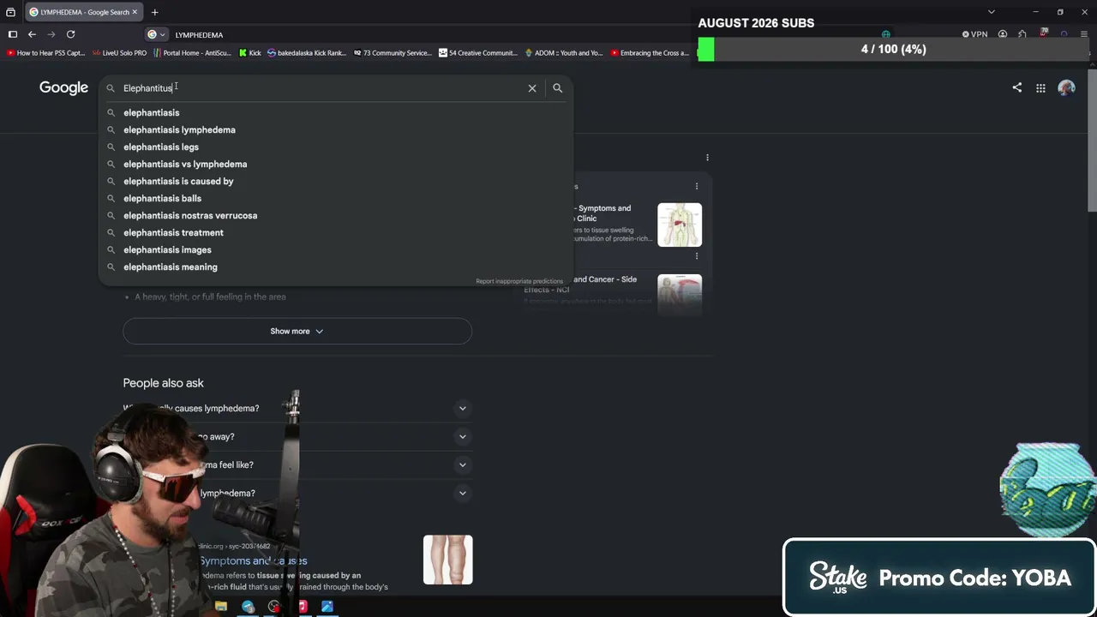Open the 73 Community Service... bookmark
Image resolution: width=1097 pixels, height=617 pixels.
(391, 53)
